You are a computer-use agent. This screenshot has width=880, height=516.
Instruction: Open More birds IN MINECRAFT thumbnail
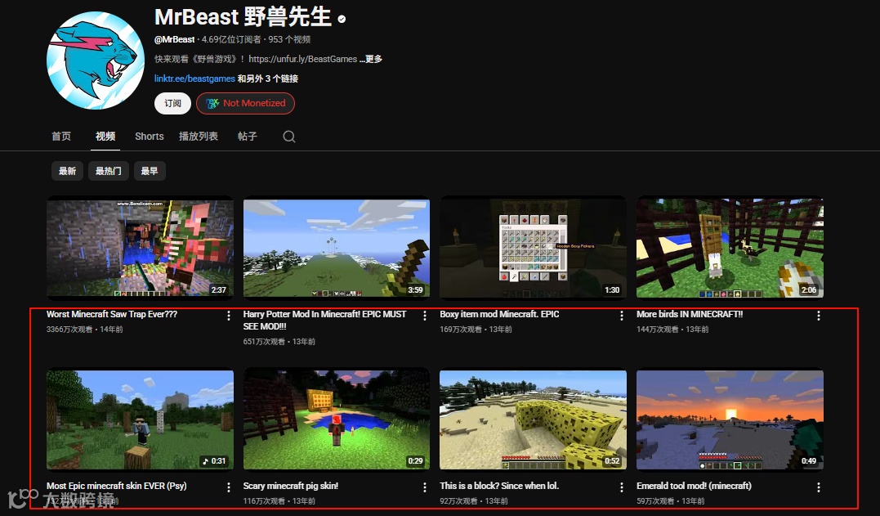[730, 248]
